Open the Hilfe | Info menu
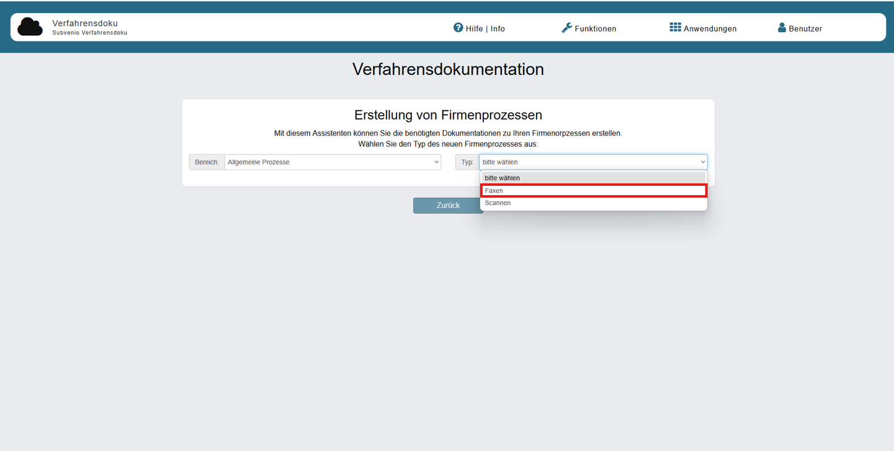The height and width of the screenshot is (451, 894). [x=485, y=28]
